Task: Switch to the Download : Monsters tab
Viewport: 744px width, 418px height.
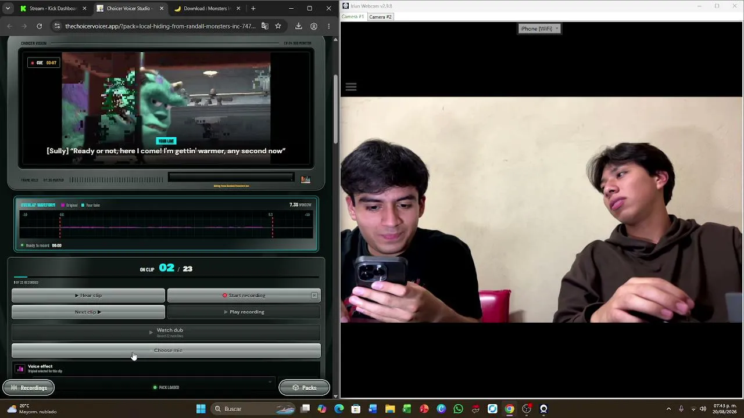Action: pos(207,8)
